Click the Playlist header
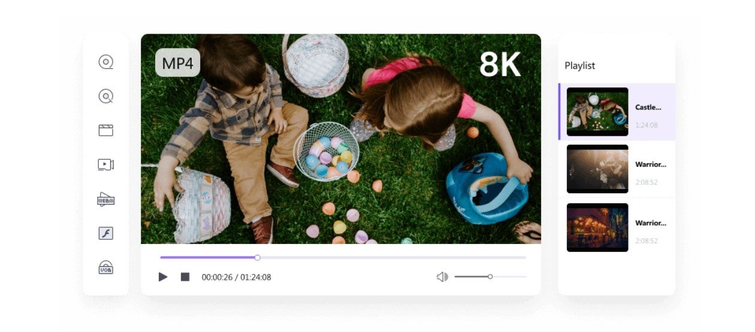755x332 pixels. tap(580, 66)
